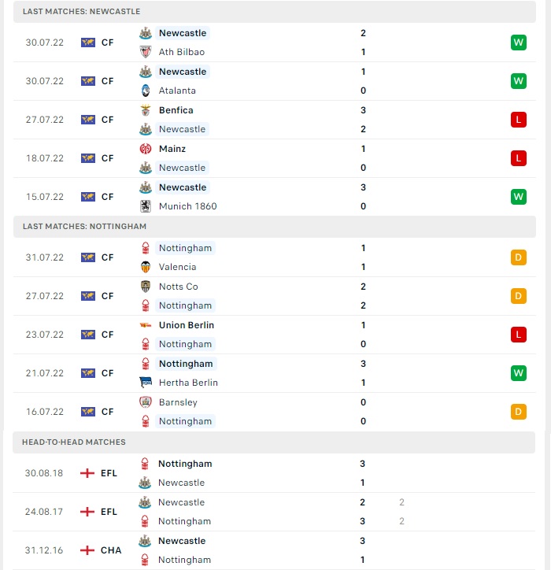Click the Ath Bilbao club crest icon

tap(146, 52)
